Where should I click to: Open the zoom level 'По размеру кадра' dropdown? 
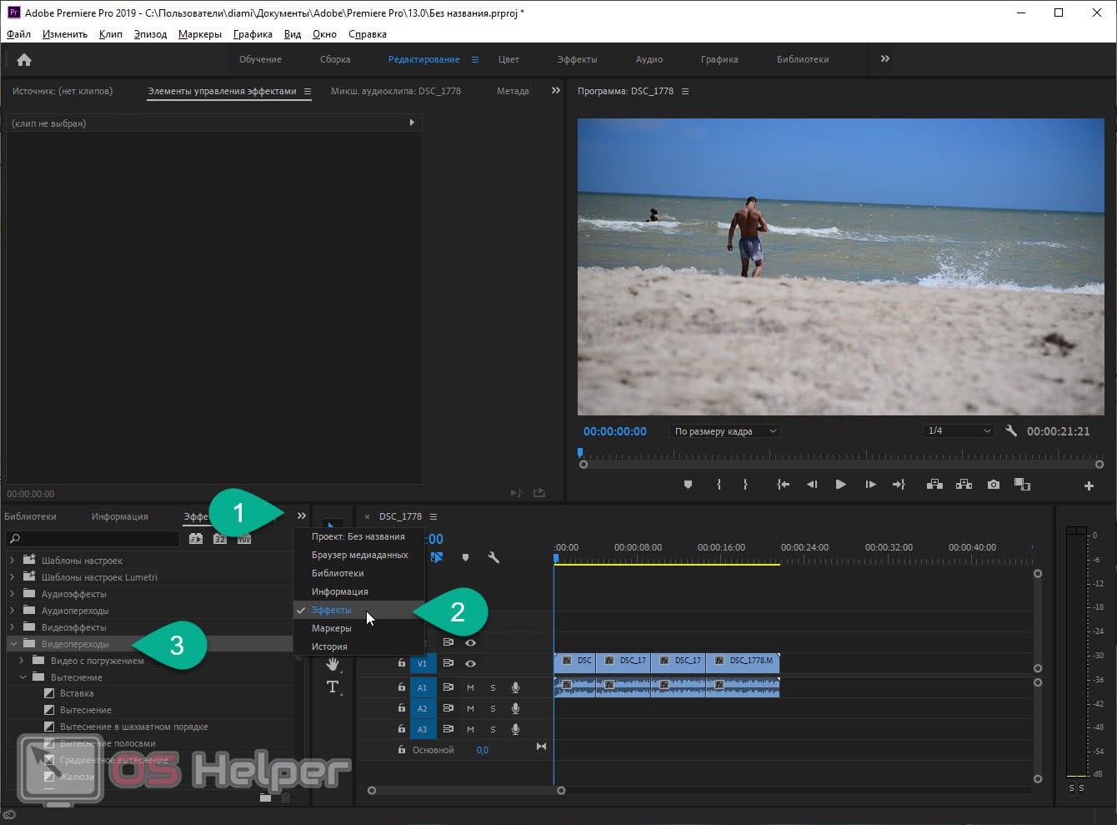724,431
